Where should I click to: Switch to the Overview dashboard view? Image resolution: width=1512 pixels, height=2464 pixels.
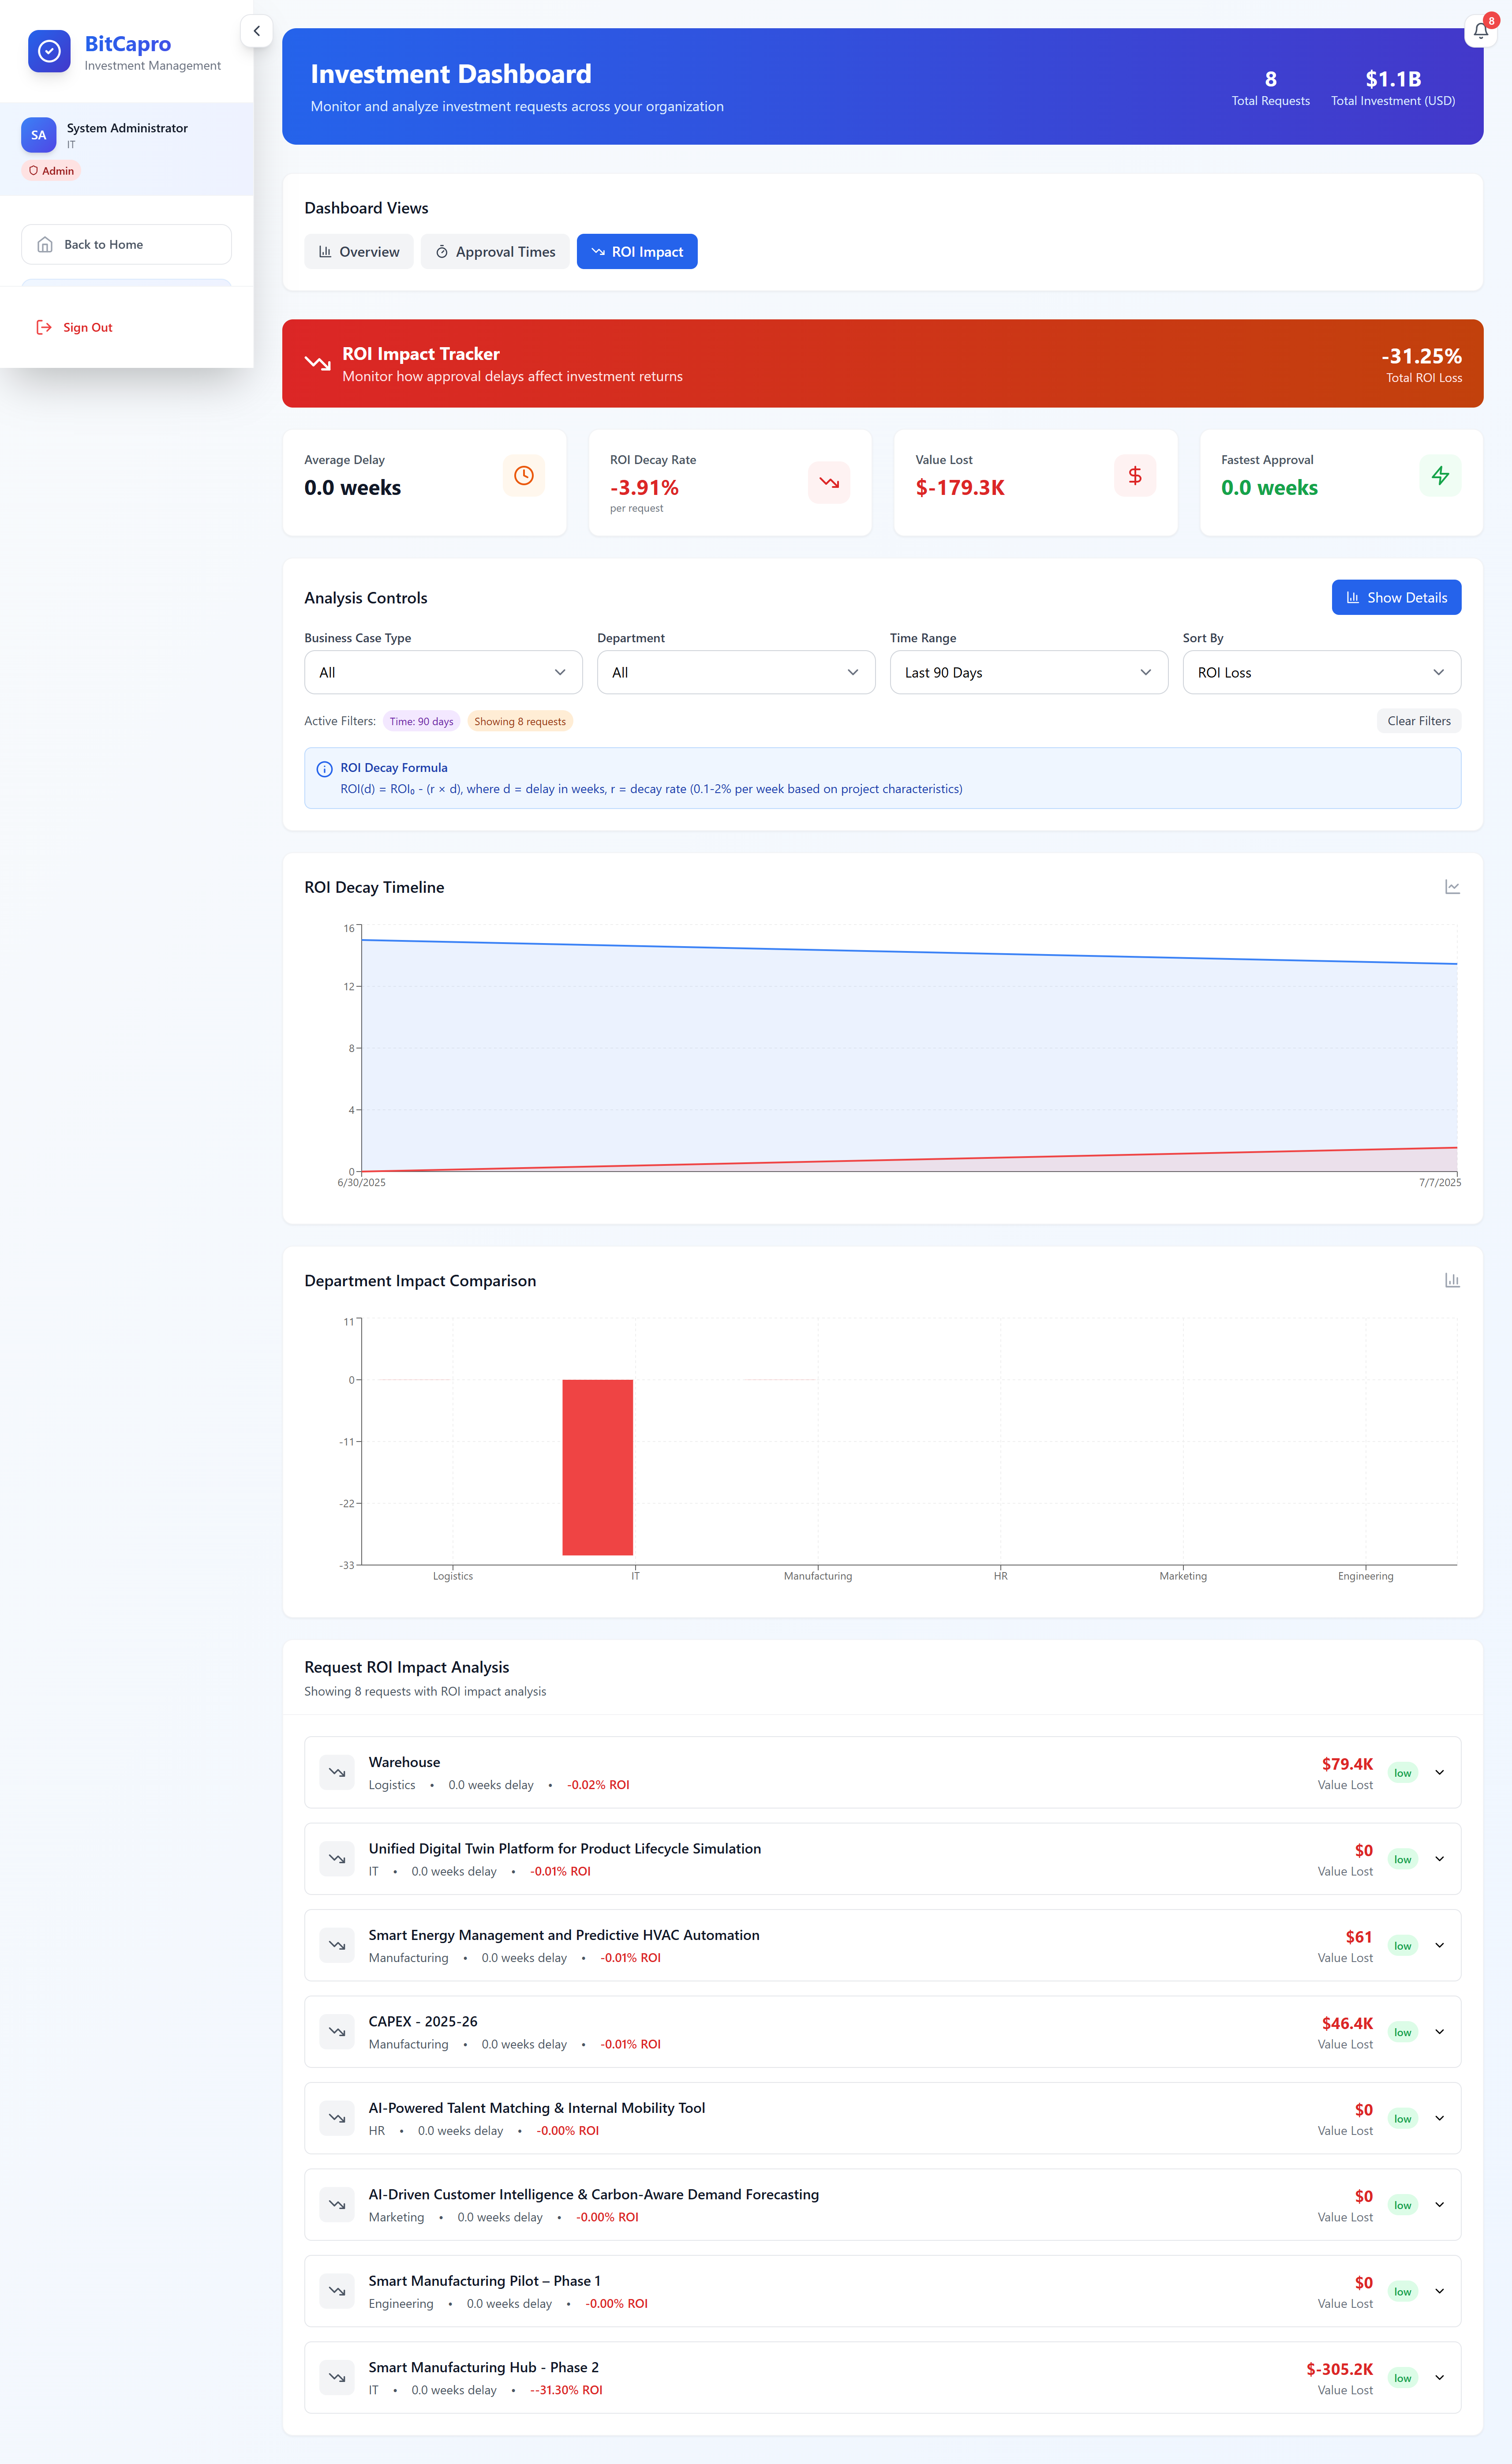click(x=359, y=252)
